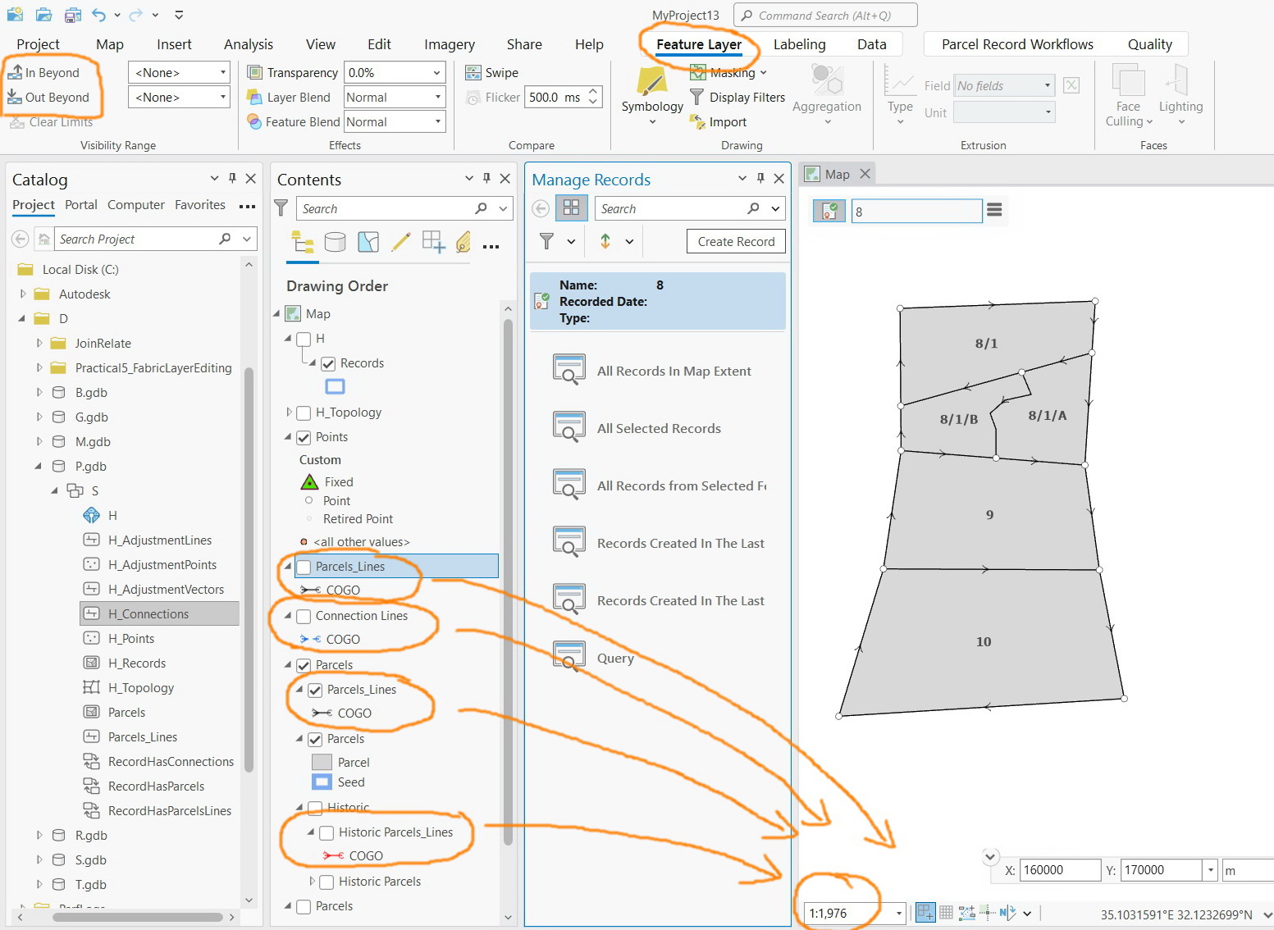The width and height of the screenshot is (1274, 930).
Task: Switch to the Labeling tab
Action: (x=799, y=43)
